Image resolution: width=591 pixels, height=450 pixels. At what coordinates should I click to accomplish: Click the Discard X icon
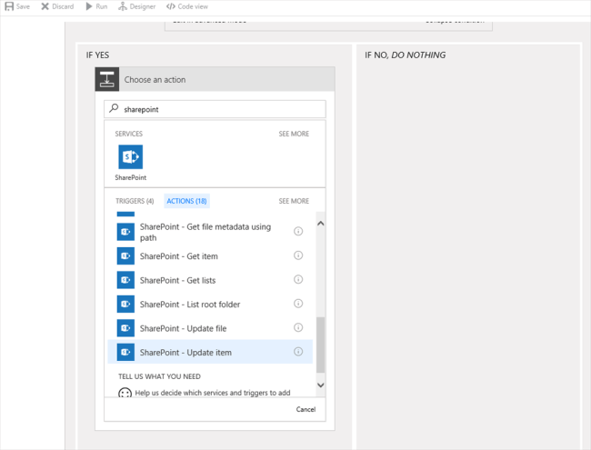(x=45, y=6)
